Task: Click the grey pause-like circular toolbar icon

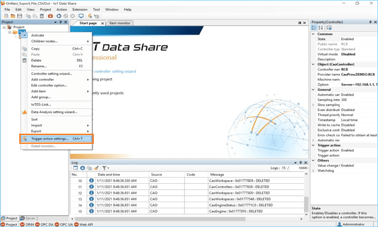Action: coord(66,16)
